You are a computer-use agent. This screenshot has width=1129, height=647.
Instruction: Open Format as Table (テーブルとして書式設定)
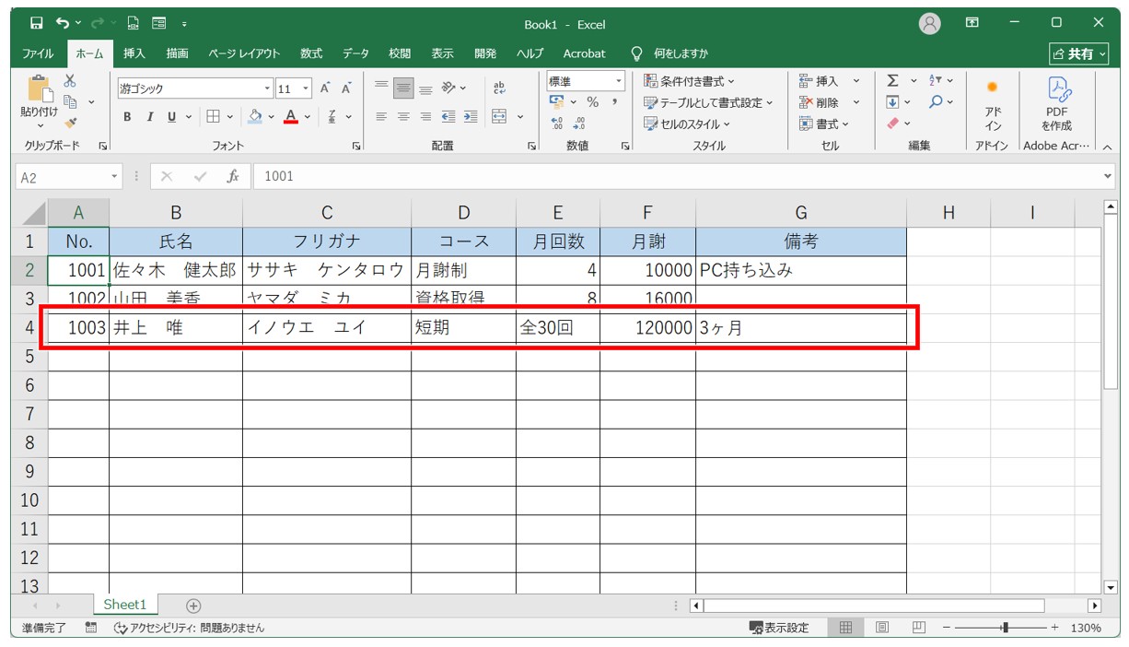[708, 102]
